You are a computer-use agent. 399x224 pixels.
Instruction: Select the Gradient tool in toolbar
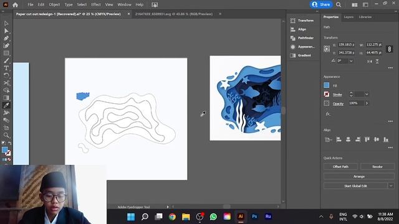click(6, 98)
